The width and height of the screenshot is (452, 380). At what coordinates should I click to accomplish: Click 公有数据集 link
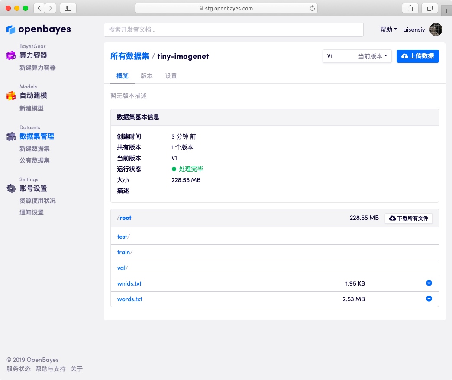(35, 160)
